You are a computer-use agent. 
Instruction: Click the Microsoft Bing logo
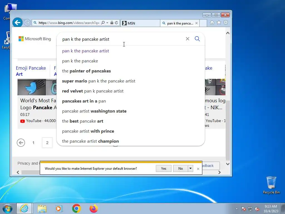point(35,39)
